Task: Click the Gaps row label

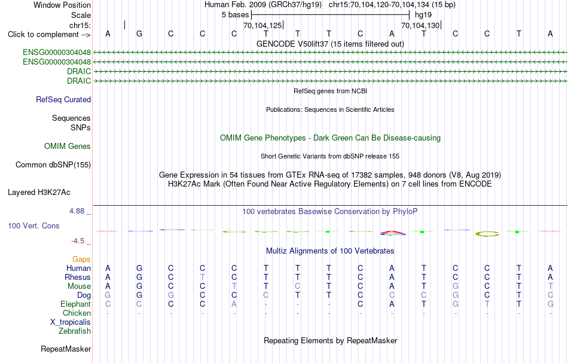Action: 81,259
